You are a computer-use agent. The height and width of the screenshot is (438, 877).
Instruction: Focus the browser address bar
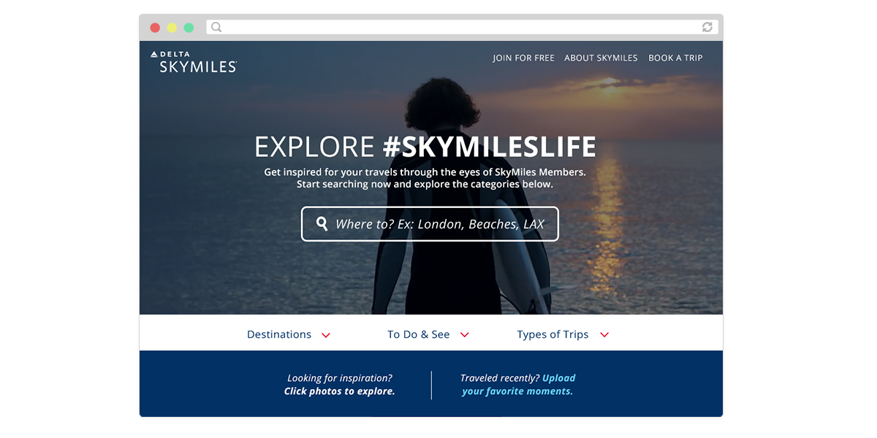pos(462,27)
